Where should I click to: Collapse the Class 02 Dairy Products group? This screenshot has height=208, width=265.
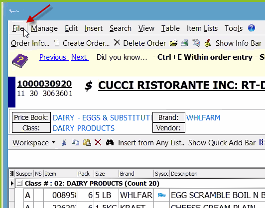pos(19,183)
